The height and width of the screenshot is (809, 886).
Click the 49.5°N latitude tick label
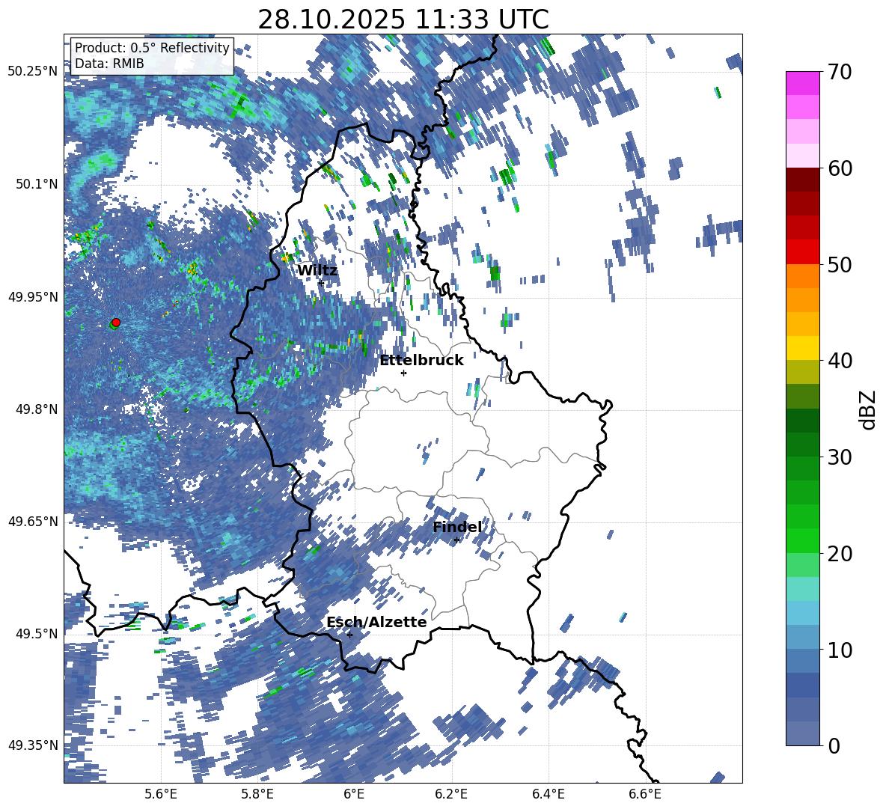click(36, 634)
